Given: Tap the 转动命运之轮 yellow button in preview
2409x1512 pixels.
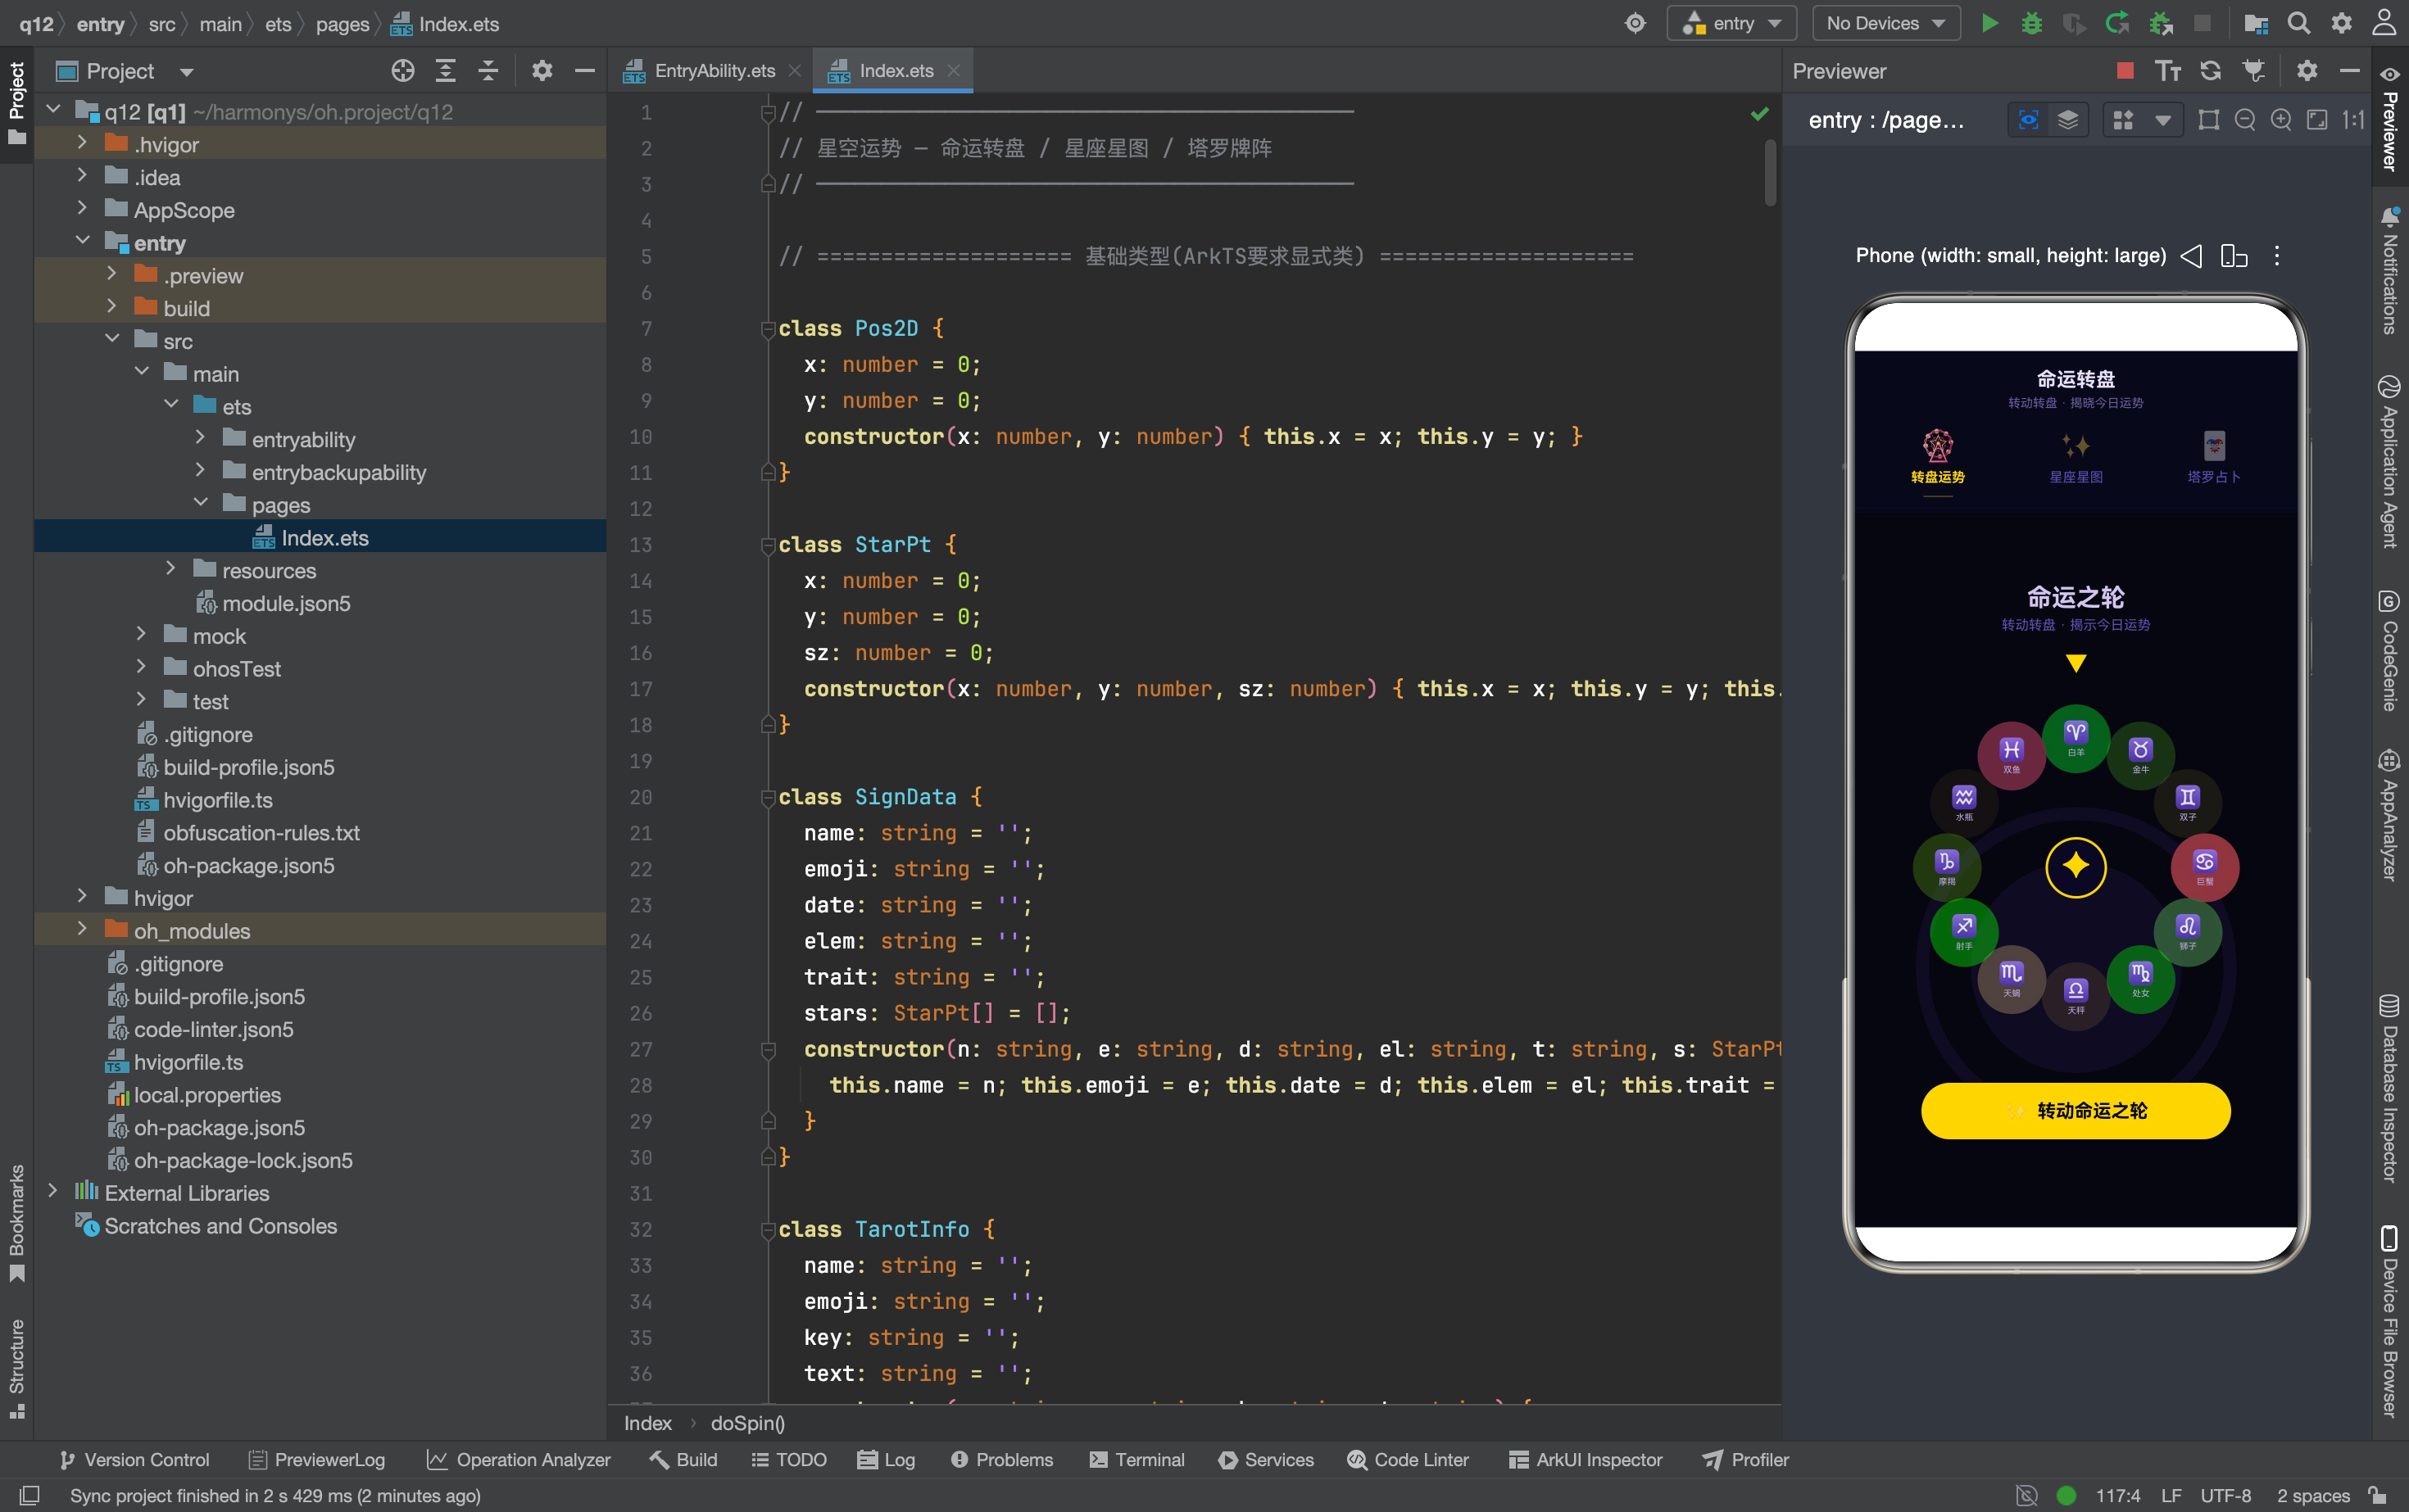Looking at the screenshot, I should (x=2076, y=1110).
